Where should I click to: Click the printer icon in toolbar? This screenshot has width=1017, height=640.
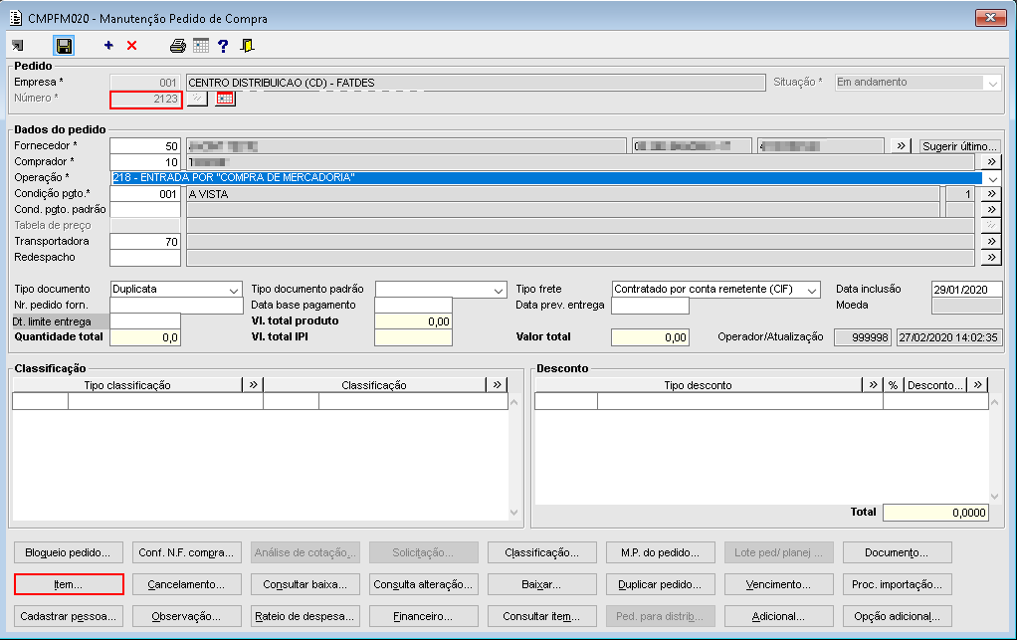[178, 46]
